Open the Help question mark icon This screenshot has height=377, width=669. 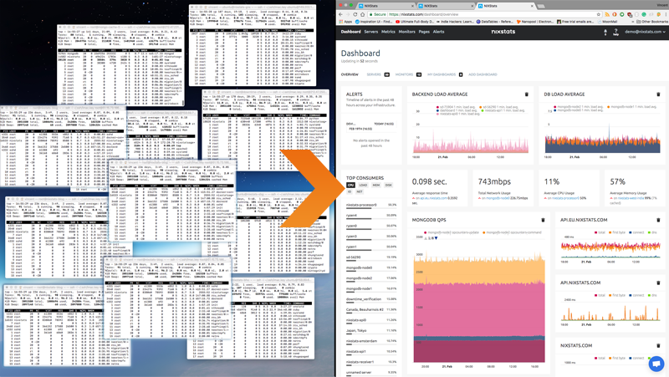click(615, 32)
